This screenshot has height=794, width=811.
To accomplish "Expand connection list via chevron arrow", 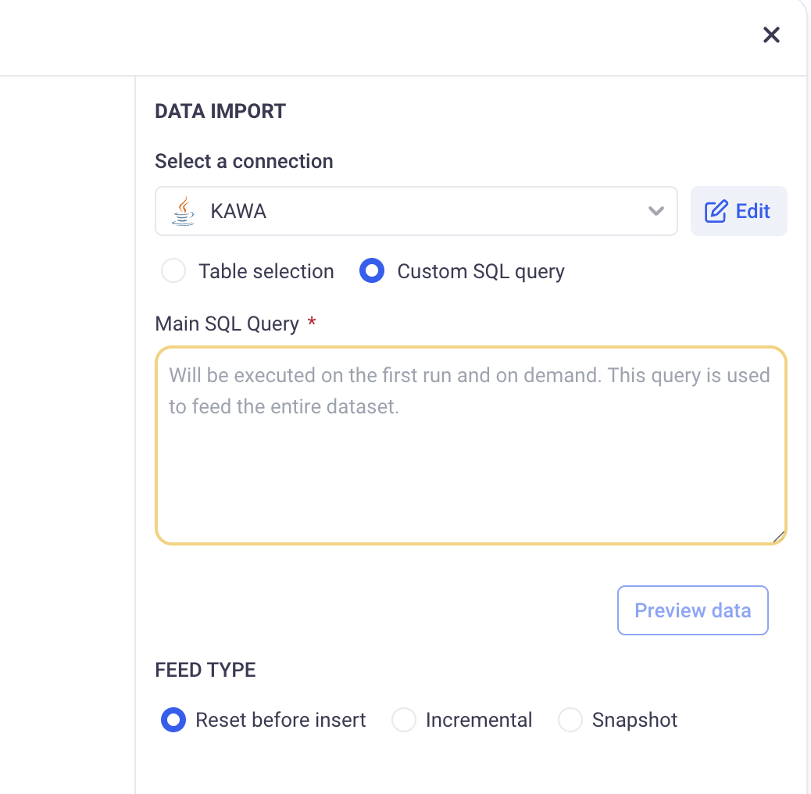I will coord(656,211).
